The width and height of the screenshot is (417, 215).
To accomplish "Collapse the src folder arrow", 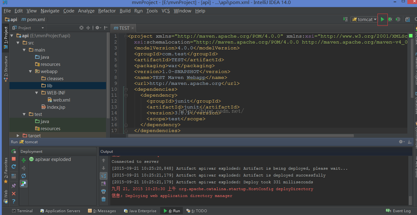I will [18, 43].
